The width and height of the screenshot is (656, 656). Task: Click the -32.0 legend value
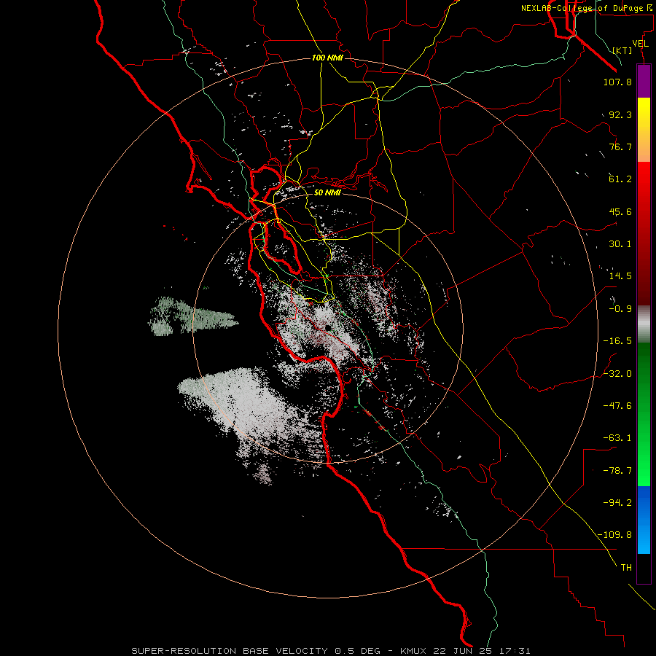coord(617,374)
